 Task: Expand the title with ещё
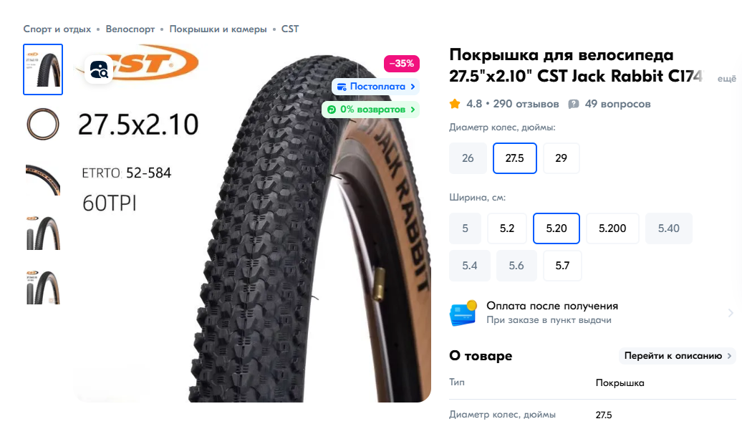[726, 79]
